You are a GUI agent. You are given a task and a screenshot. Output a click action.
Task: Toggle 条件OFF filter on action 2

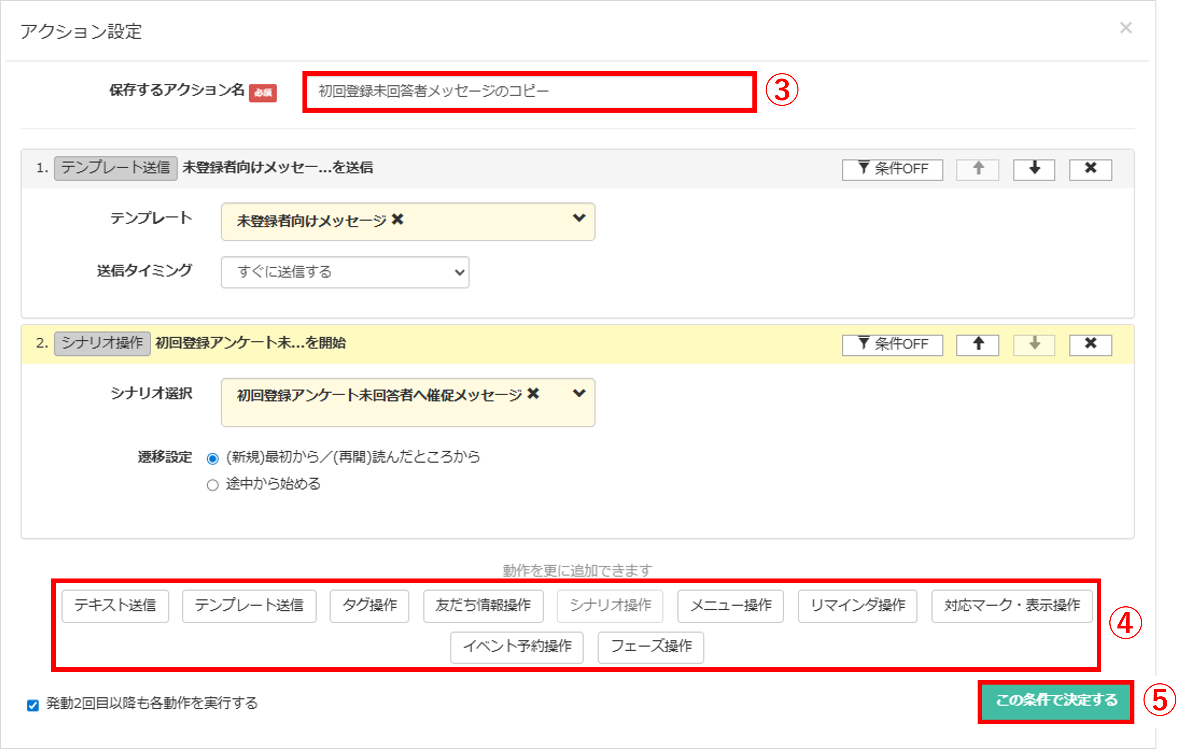coord(892,345)
